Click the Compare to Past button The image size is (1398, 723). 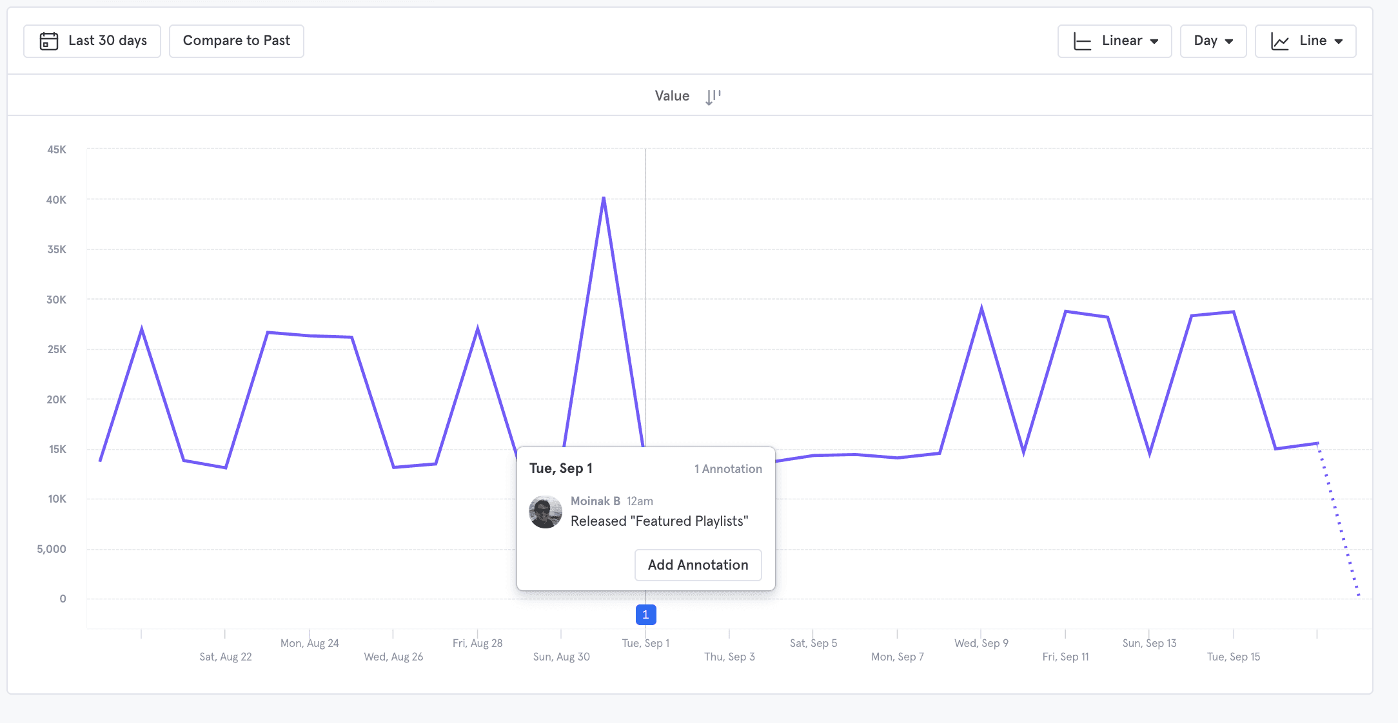pos(236,41)
